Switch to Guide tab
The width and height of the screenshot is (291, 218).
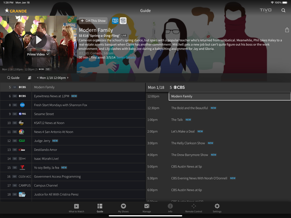click(100, 208)
